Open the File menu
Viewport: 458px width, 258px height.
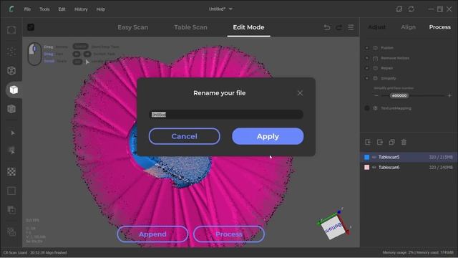pos(27,9)
